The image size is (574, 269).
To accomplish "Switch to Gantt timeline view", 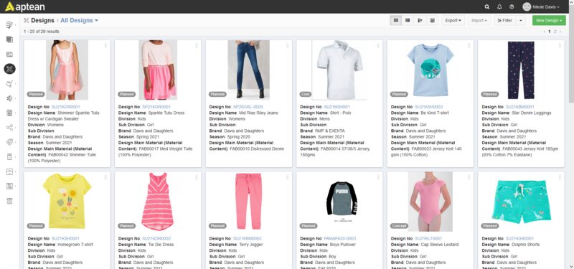I will coord(420,21).
